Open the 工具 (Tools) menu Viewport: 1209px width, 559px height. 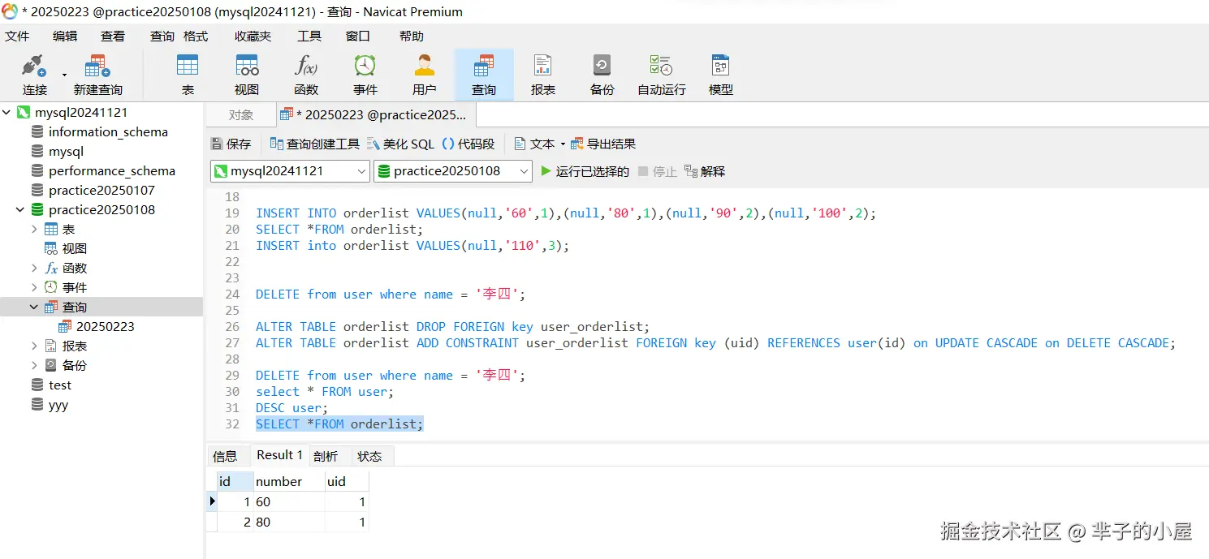(x=309, y=36)
